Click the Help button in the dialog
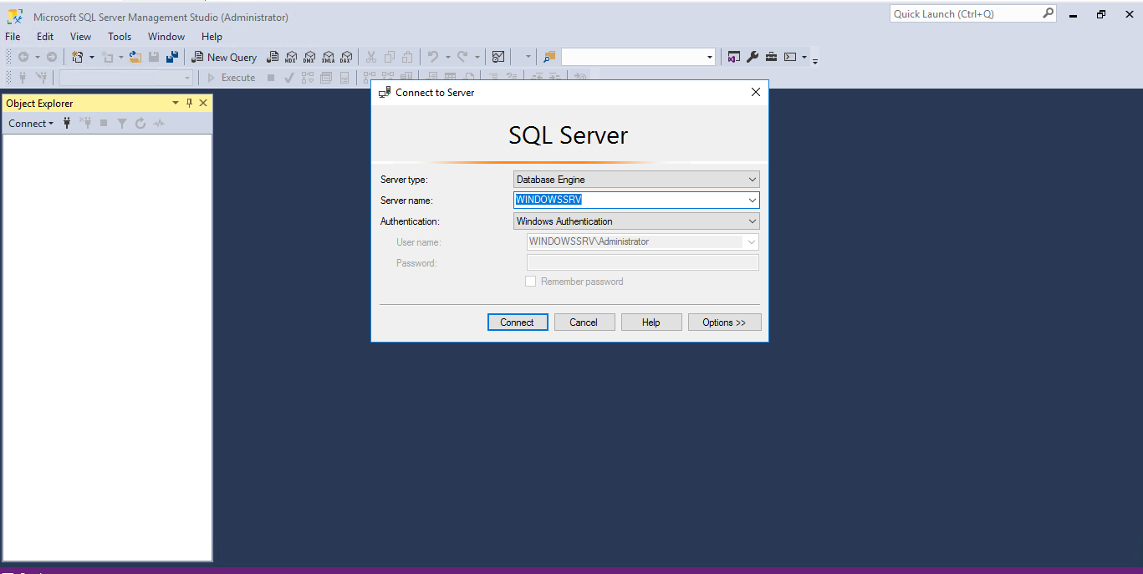The width and height of the screenshot is (1143, 574). 651,323
